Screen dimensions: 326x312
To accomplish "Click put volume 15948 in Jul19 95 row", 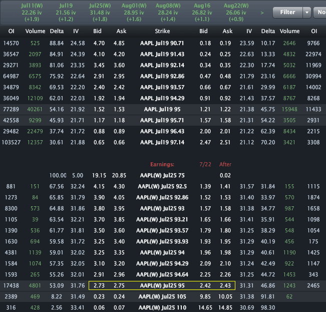I will coord(289,109).
